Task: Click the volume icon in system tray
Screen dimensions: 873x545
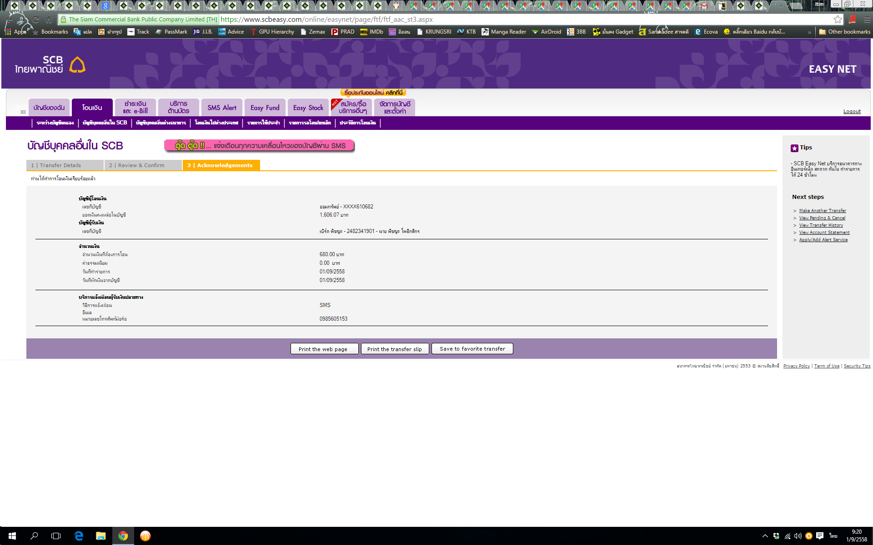Action: (798, 536)
